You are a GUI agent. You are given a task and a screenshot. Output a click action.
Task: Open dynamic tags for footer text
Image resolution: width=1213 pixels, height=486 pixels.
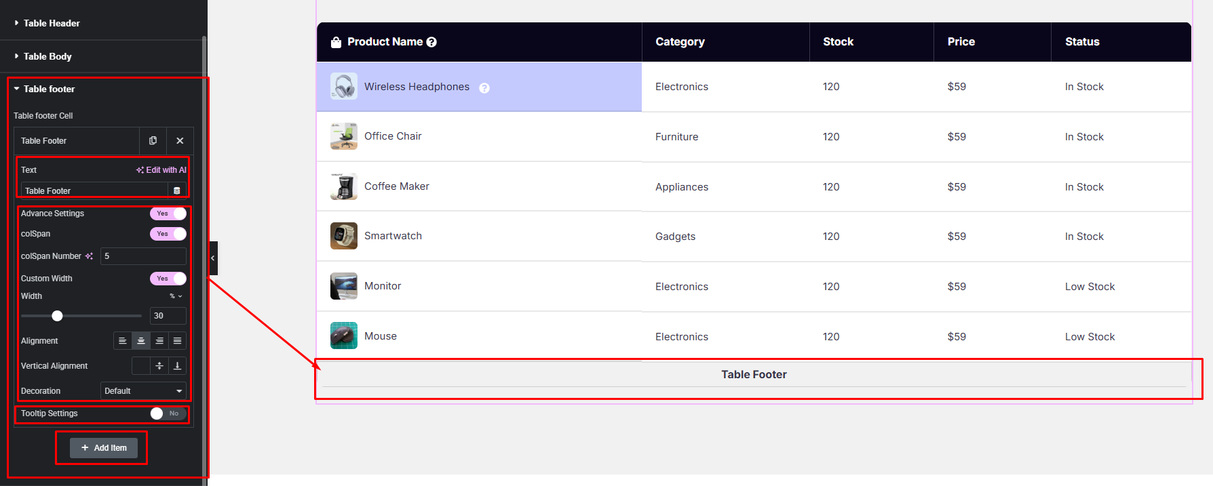(177, 191)
